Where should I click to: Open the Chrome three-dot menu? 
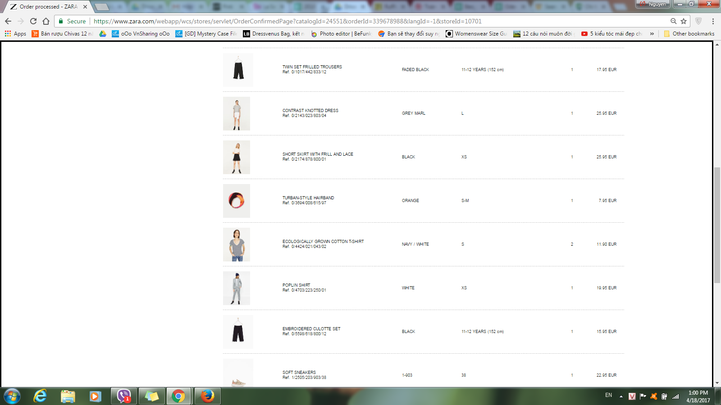pyautogui.click(x=713, y=21)
